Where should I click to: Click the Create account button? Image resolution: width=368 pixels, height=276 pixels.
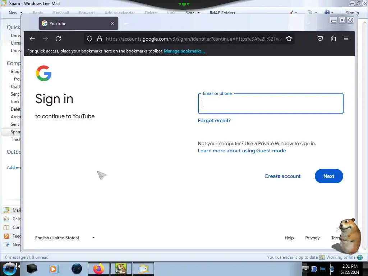(282, 176)
